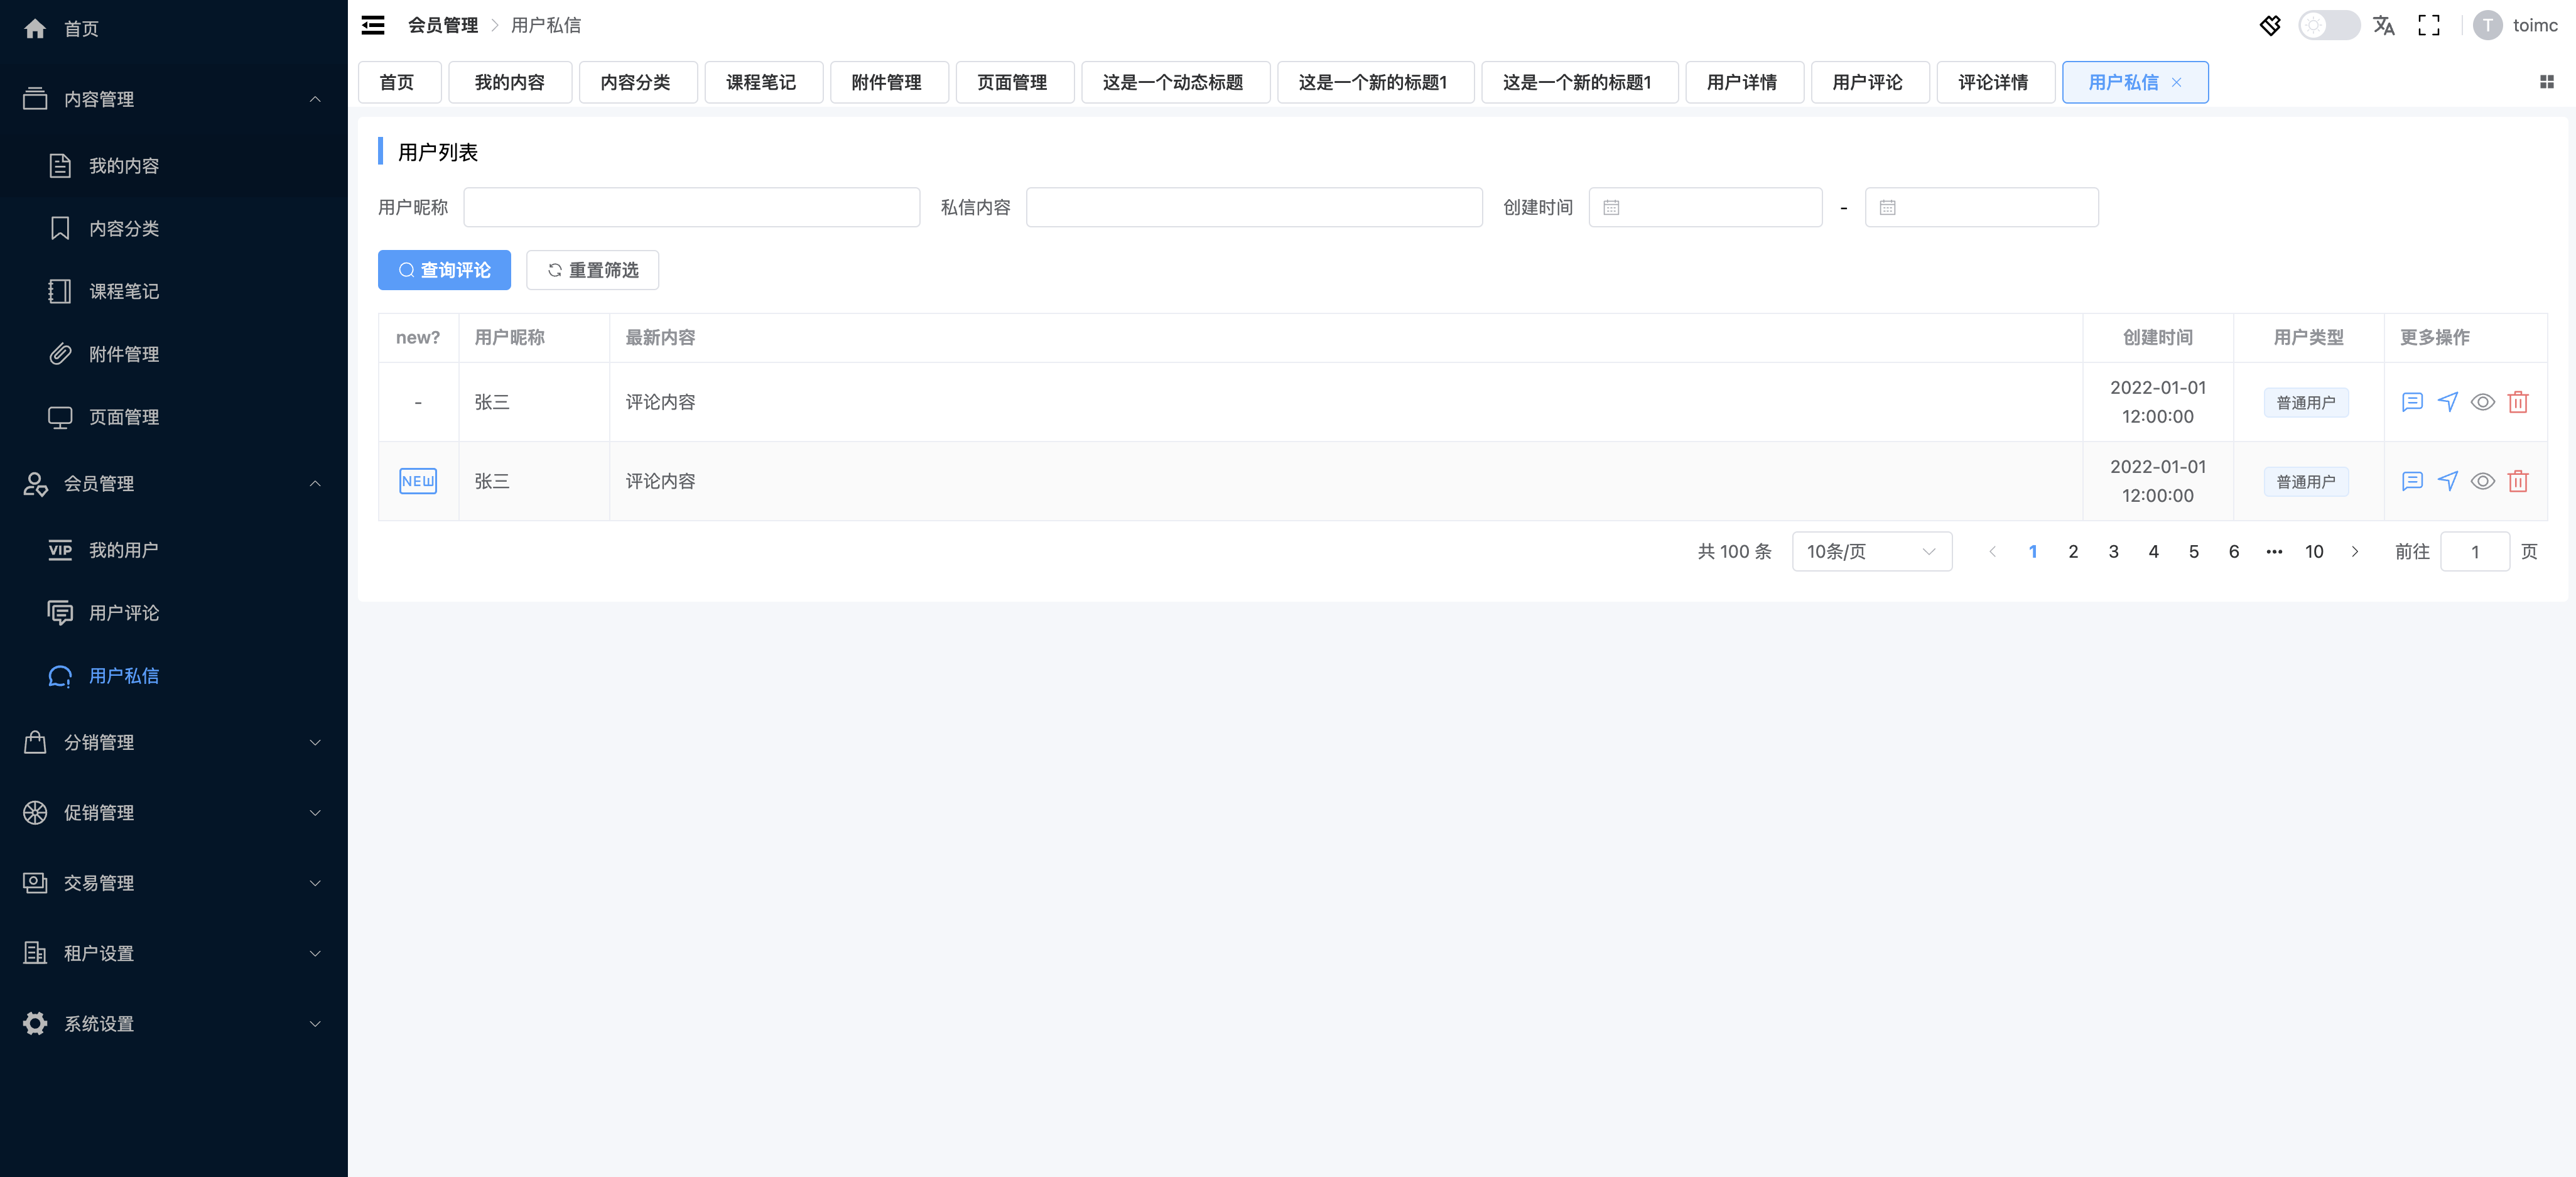
Task: Click the eye view icon in second row
Action: [x=2482, y=481]
